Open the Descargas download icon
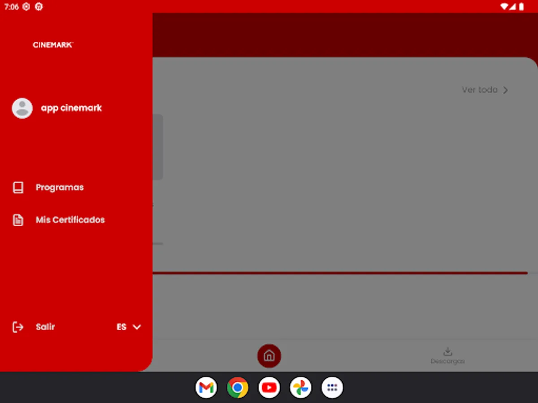Viewport: 538px width, 403px height. pyautogui.click(x=447, y=352)
